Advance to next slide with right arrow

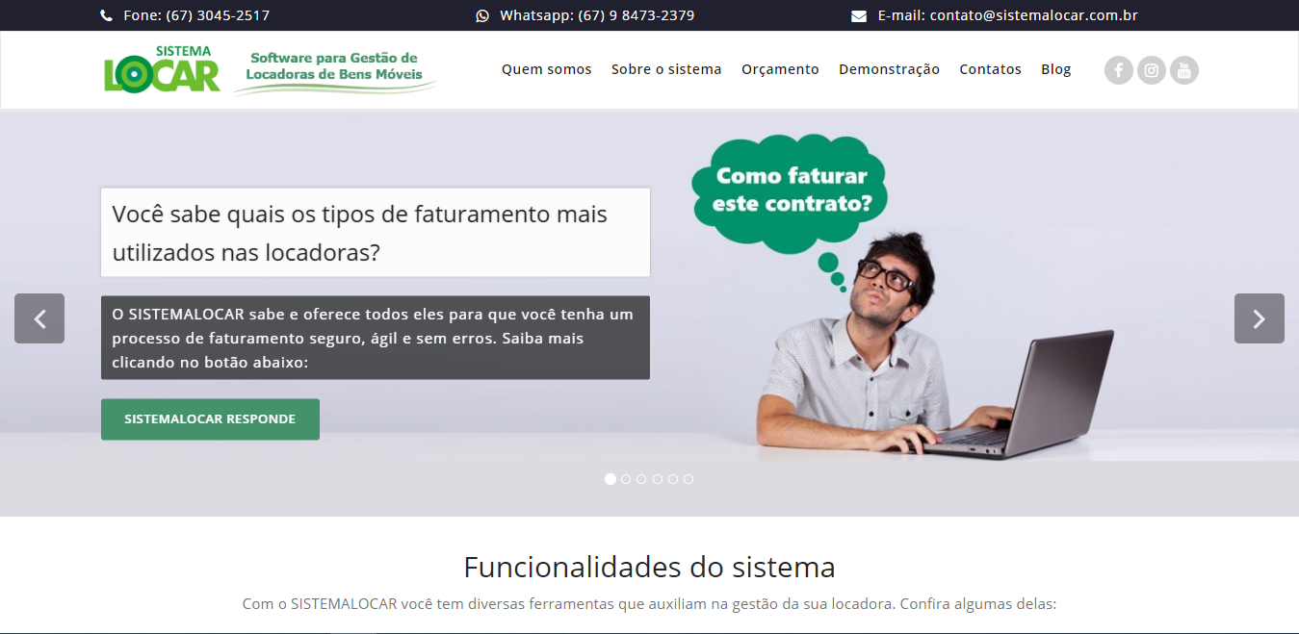click(1260, 318)
